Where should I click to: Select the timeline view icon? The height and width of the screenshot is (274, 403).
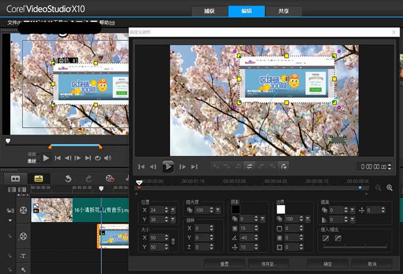(x=38, y=178)
